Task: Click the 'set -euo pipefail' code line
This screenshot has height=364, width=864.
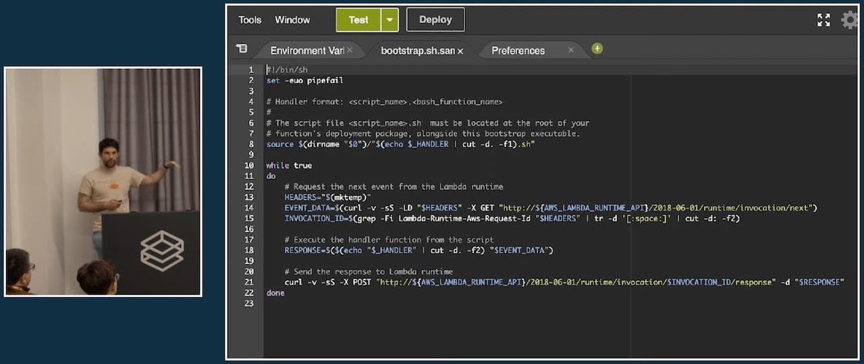Action: (x=305, y=80)
